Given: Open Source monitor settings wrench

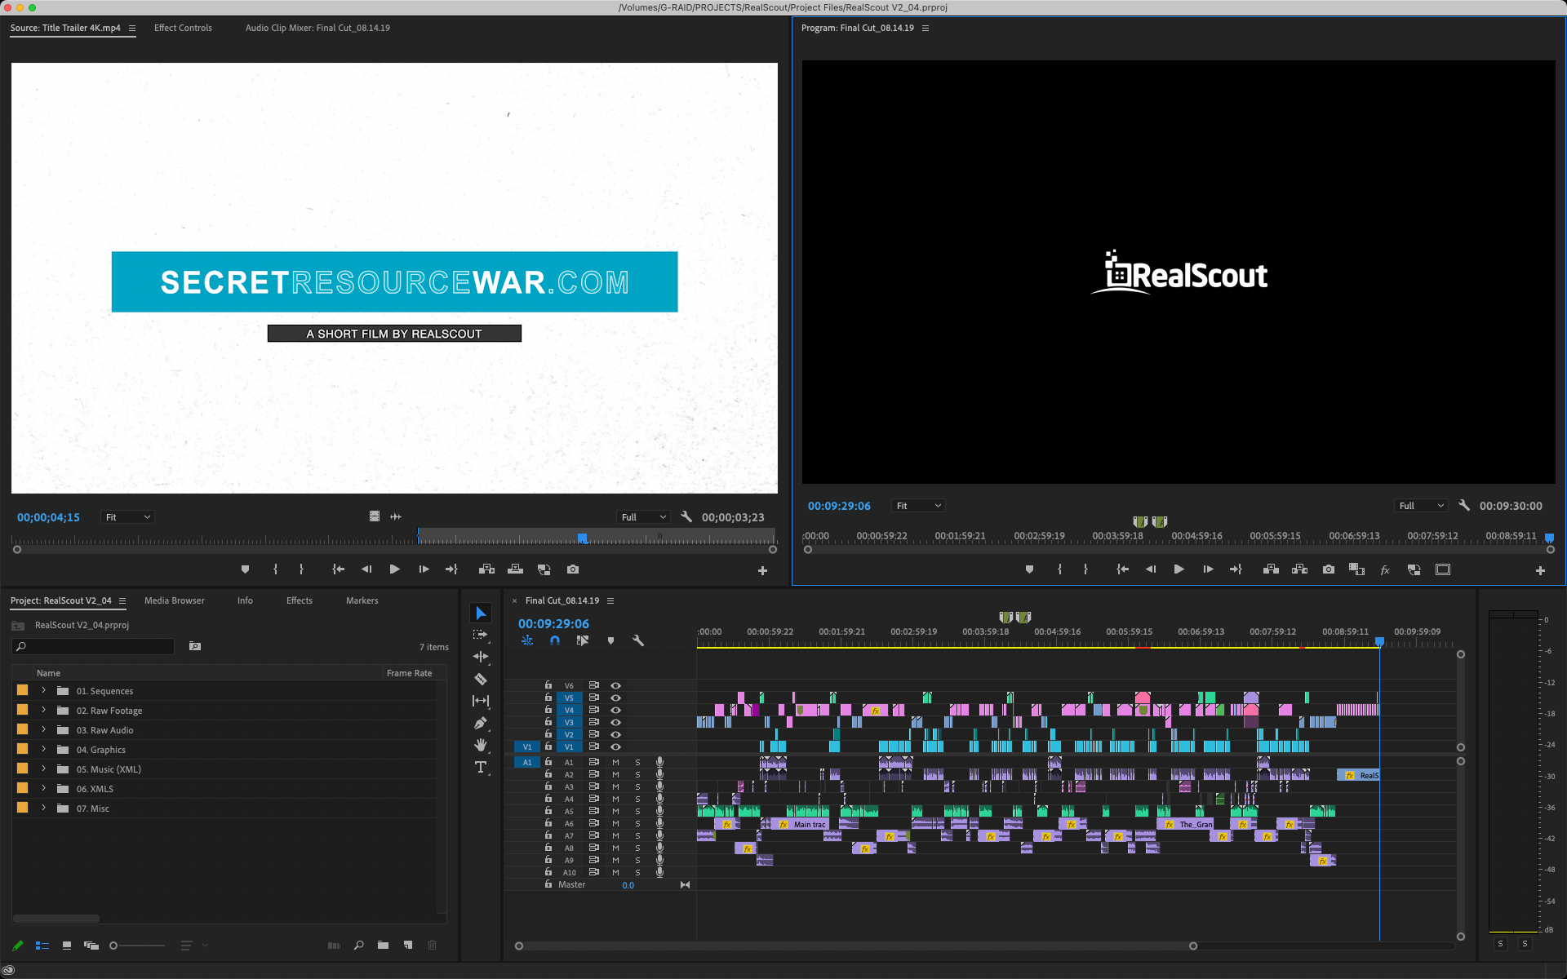Looking at the screenshot, I should (686, 516).
